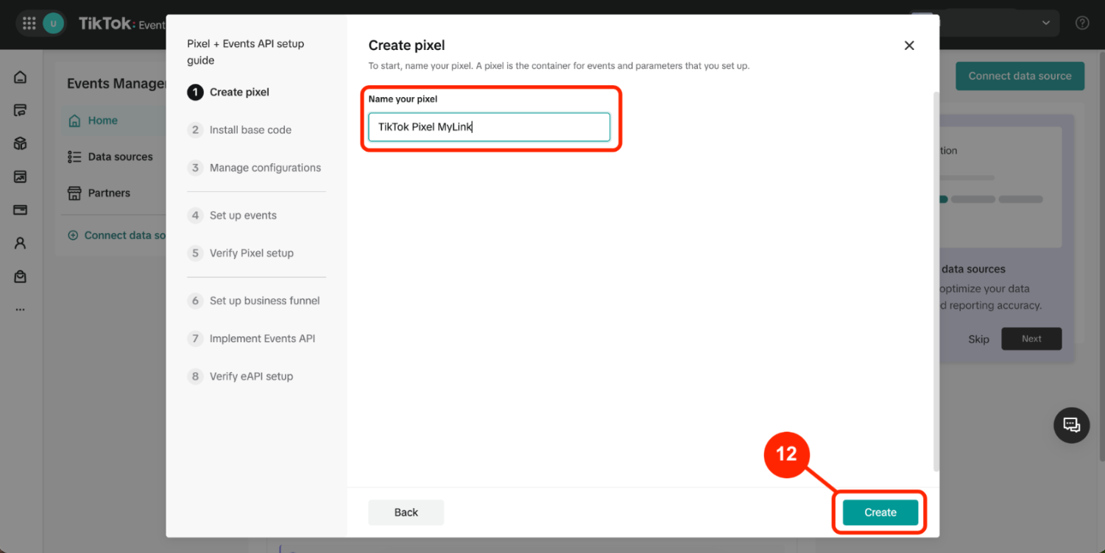This screenshot has width=1105, height=553.
Task: Select step 6 Set up business funnel
Action: [x=254, y=301]
